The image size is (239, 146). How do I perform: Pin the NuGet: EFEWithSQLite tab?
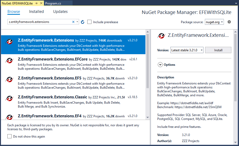click(x=37, y=3)
